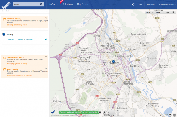Click the street-level pedestrian icon
The width and height of the screenshot is (177, 117).
tap(105, 112)
